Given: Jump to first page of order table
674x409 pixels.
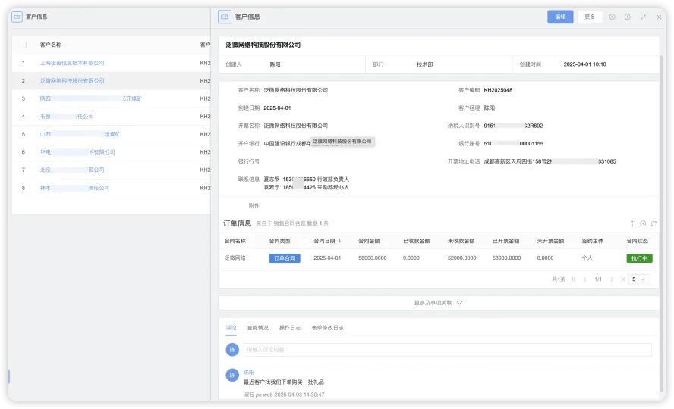Looking at the screenshot, I should (x=574, y=279).
